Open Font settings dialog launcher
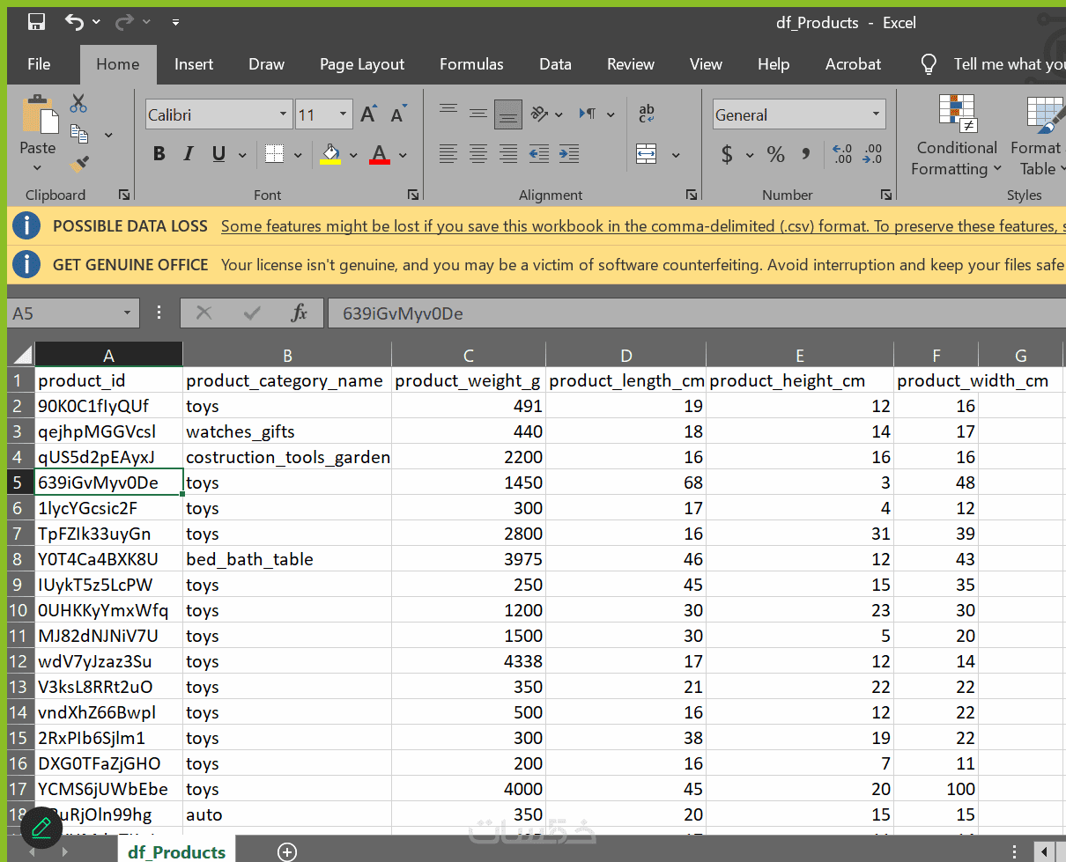 pyautogui.click(x=413, y=195)
